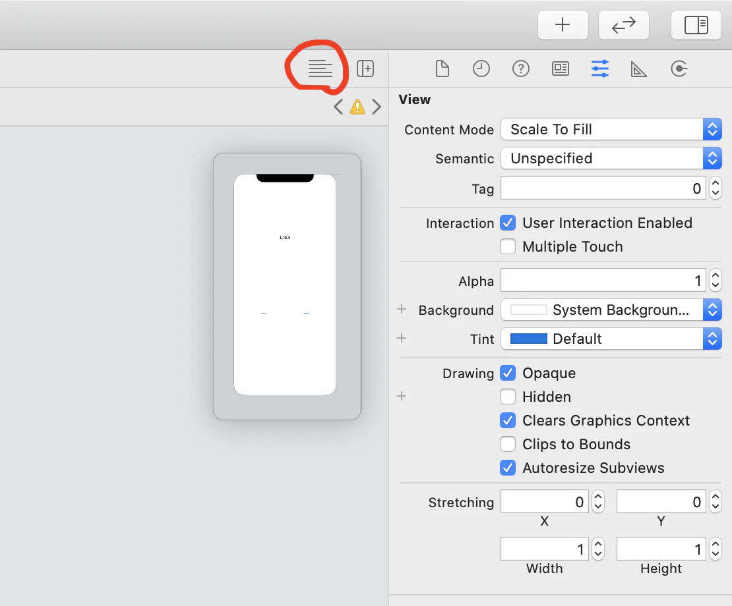Click the Background color swatch
This screenshot has height=606, width=732.
pyautogui.click(x=528, y=310)
